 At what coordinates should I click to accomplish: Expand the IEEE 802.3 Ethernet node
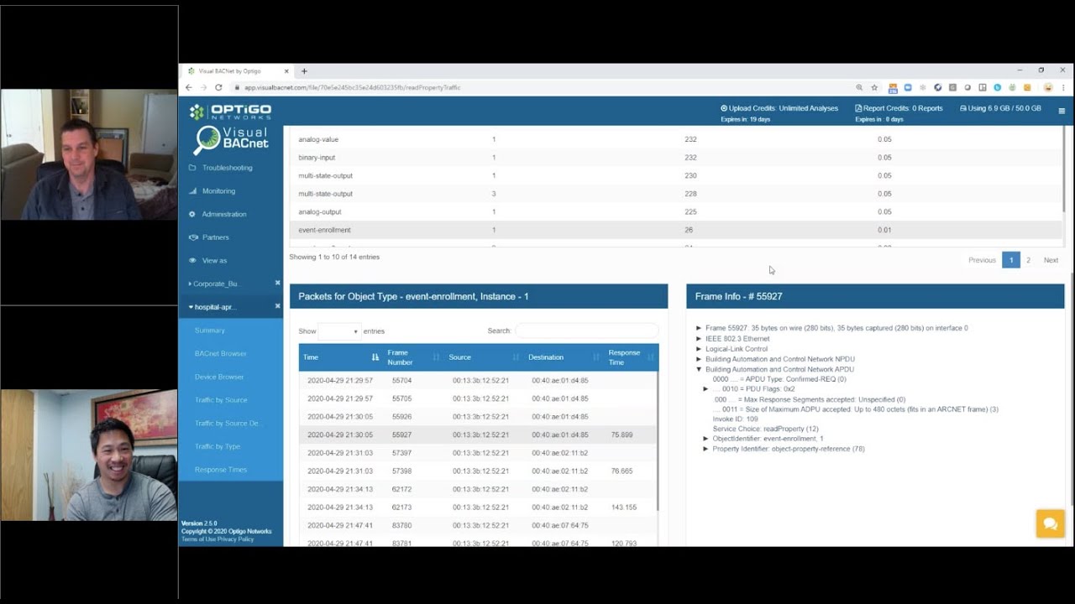pos(699,339)
